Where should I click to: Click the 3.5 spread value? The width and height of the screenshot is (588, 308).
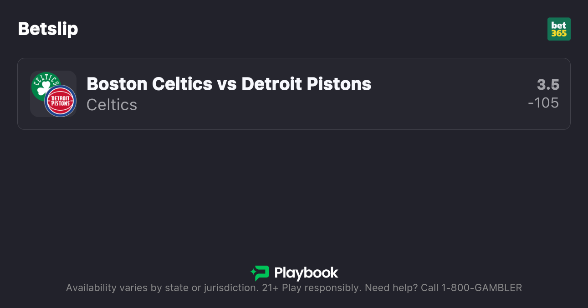548,85
